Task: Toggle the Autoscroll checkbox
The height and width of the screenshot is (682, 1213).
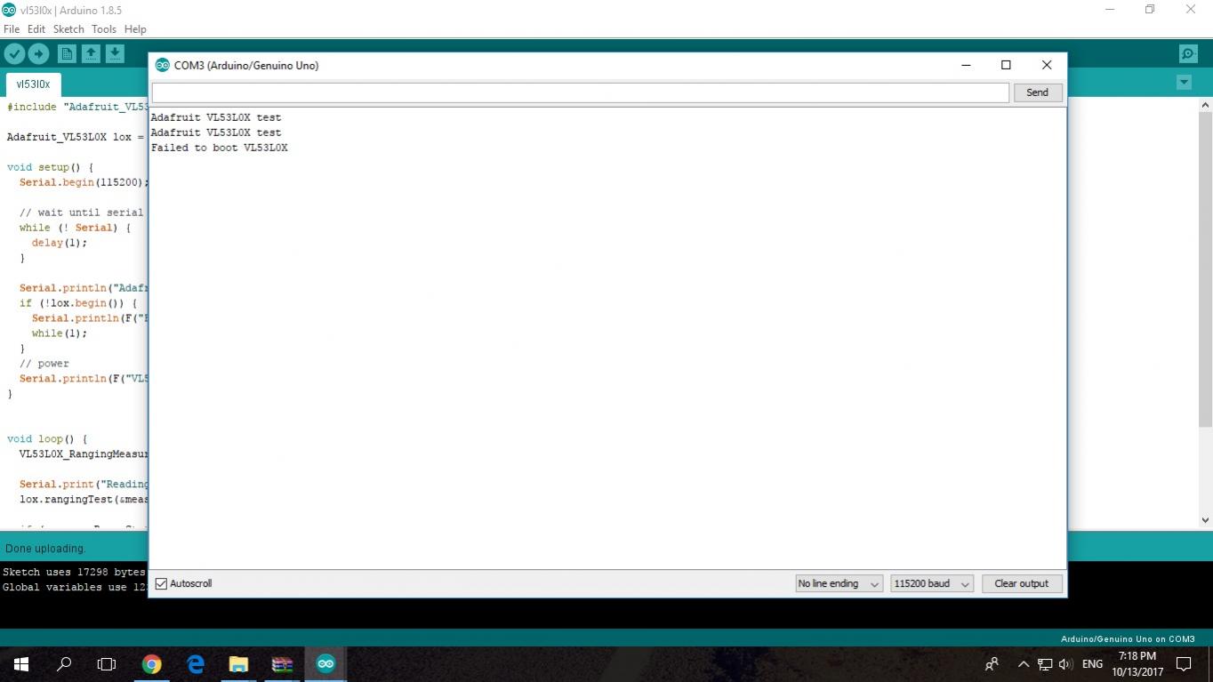Action: coord(161,584)
